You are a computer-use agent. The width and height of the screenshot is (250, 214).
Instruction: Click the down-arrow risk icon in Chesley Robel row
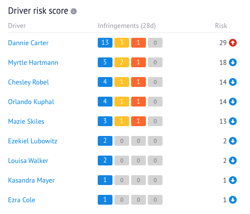pyautogui.click(x=233, y=82)
